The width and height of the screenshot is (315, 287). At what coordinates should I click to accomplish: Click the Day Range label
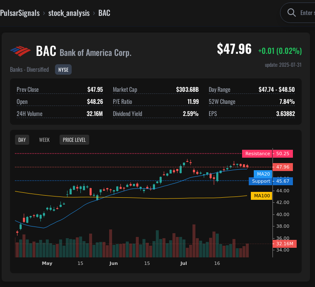point(220,90)
